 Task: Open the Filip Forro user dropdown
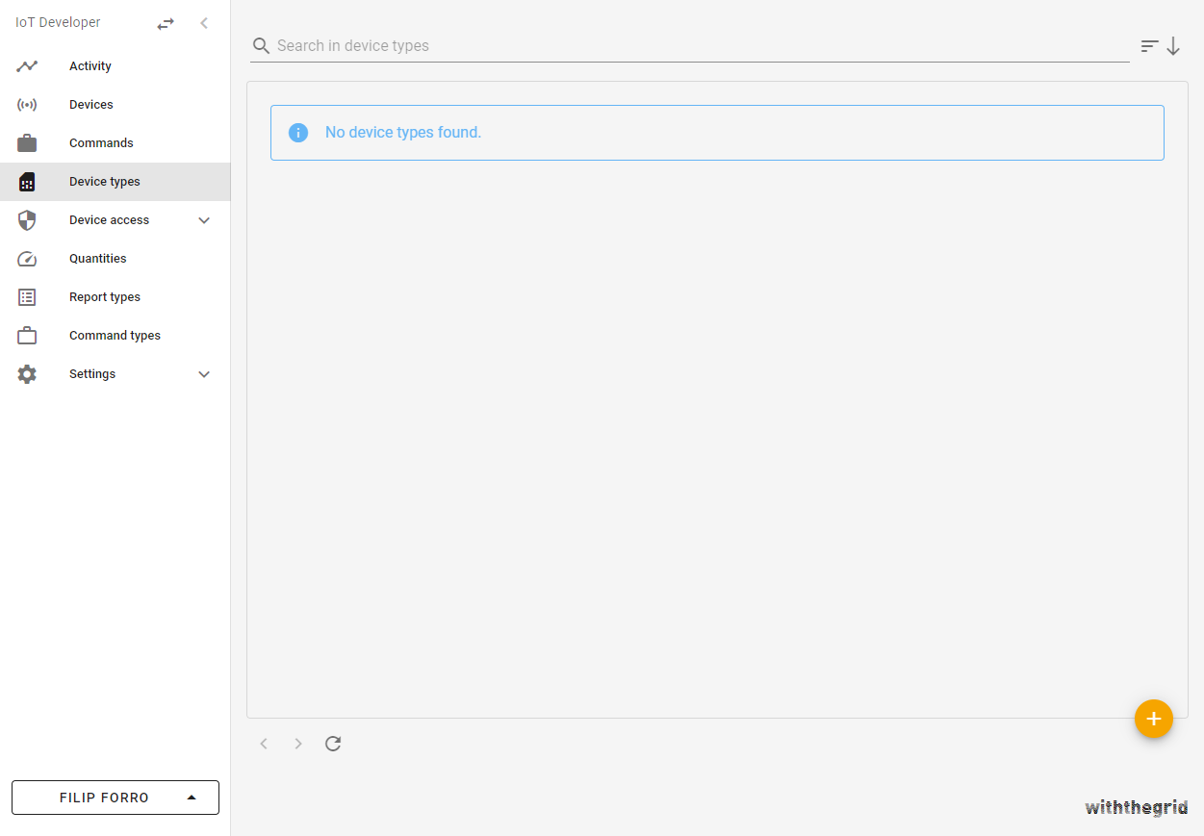click(115, 798)
